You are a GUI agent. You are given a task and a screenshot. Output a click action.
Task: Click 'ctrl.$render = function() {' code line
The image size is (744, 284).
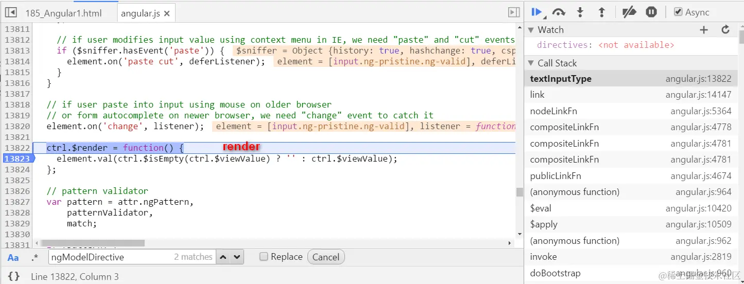pos(115,148)
